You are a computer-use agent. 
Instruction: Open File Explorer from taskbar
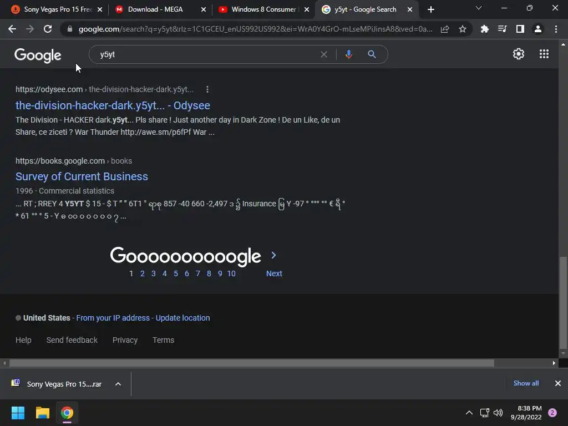42,413
